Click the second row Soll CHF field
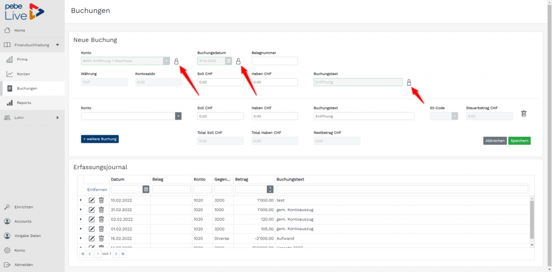 coord(220,116)
